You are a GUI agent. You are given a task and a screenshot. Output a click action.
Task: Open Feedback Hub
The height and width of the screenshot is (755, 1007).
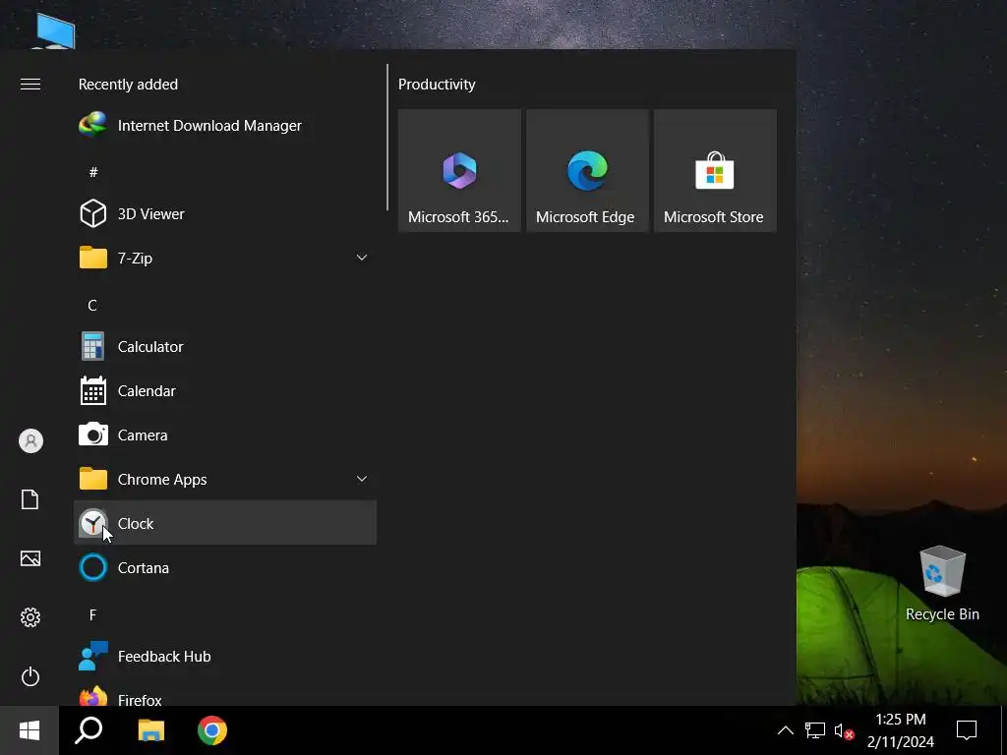pyautogui.click(x=225, y=657)
